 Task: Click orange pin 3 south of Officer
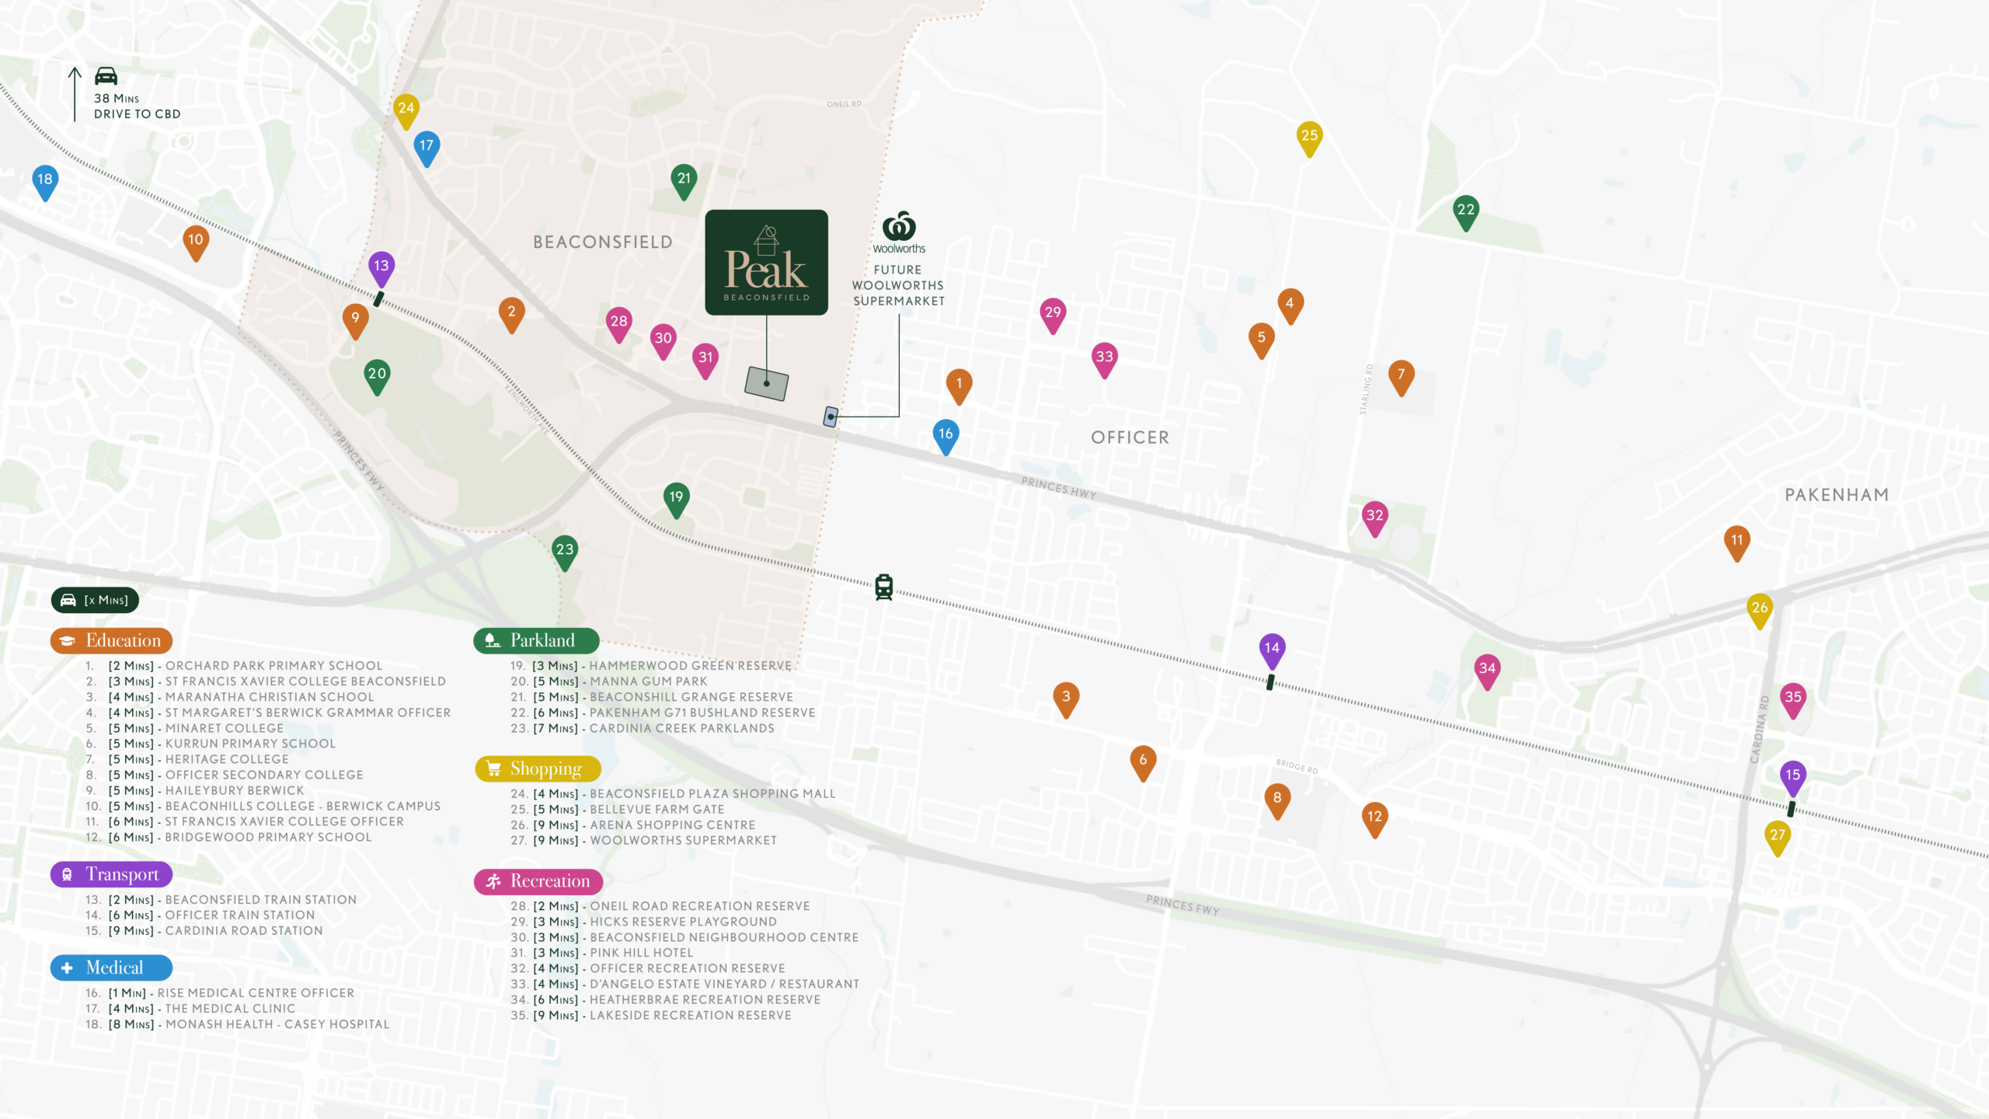[1066, 699]
